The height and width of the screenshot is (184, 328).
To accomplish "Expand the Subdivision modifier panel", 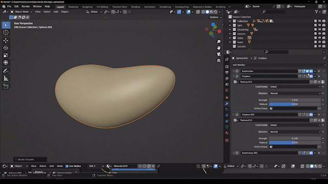I will coord(234,71).
